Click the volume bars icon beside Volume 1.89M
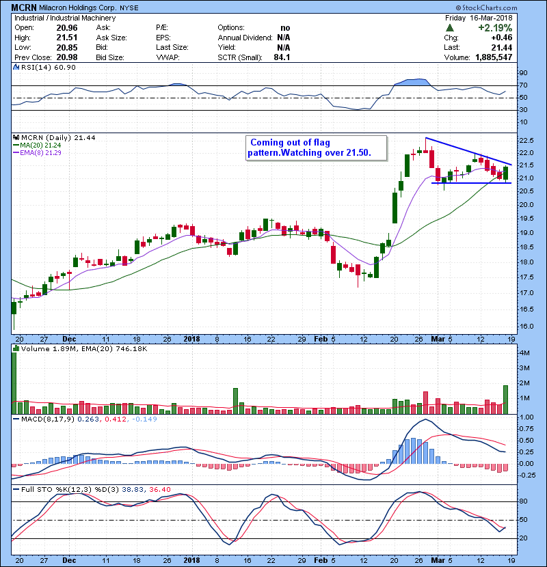 point(16,349)
